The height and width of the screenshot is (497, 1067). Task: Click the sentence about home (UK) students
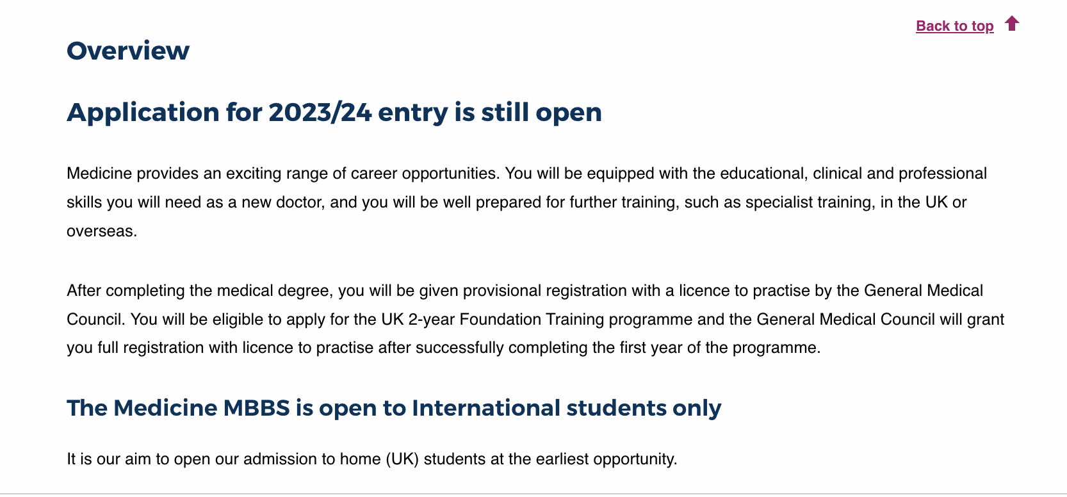tap(371, 459)
